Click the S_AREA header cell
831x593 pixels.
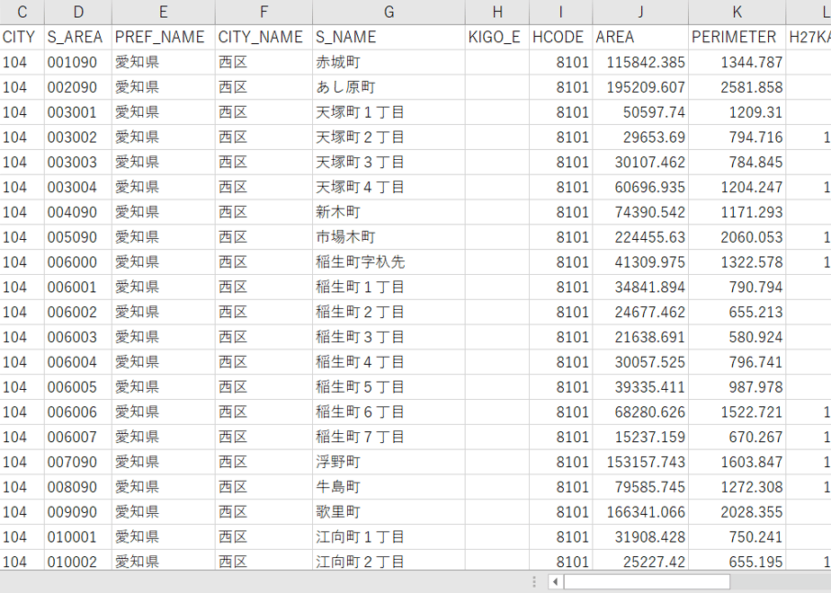[x=78, y=37]
